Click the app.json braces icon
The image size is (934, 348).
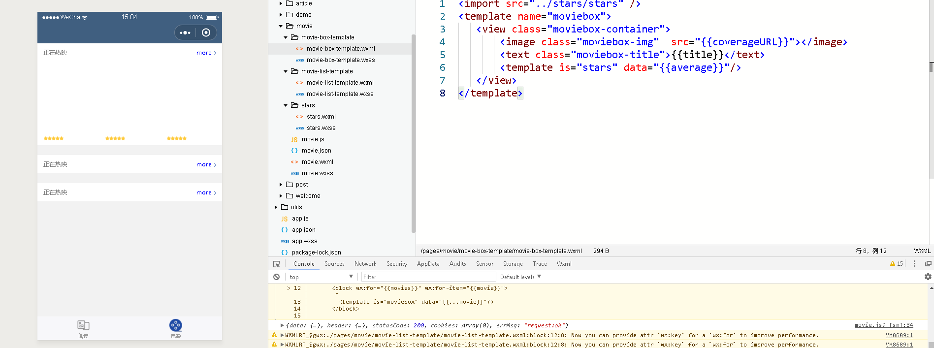click(x=285, y=230)
